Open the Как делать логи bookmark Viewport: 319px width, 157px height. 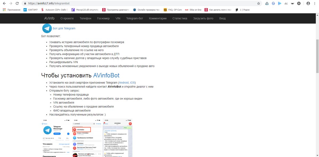218,10
